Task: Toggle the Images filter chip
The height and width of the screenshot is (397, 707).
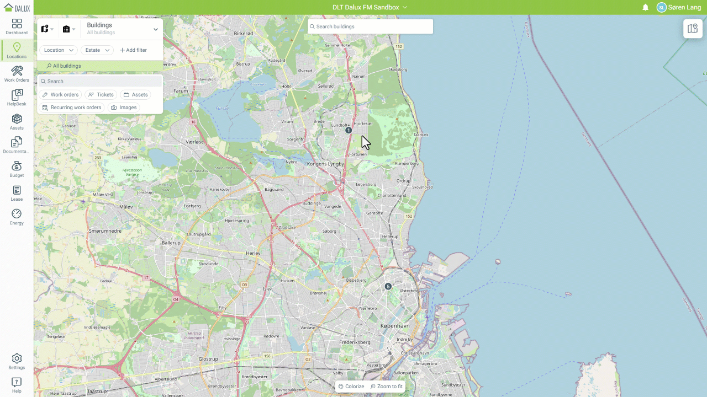Action: click(124, 108)
